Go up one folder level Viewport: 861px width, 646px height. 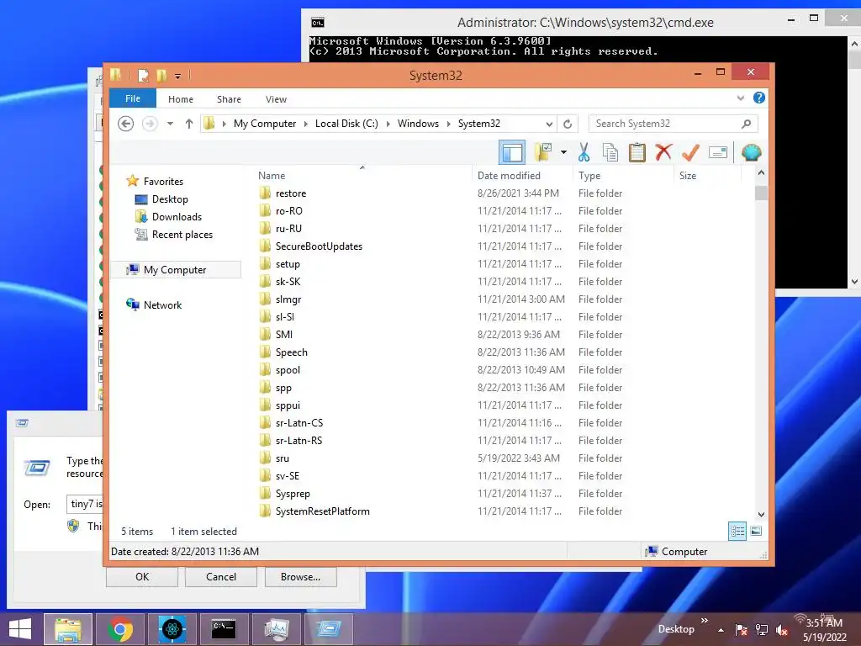click(x=189, y=124)
